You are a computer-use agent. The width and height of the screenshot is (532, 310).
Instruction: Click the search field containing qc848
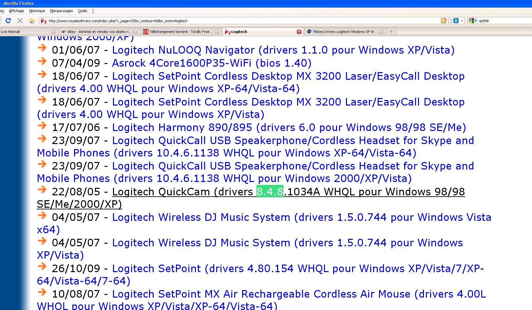tap(501, 20)
